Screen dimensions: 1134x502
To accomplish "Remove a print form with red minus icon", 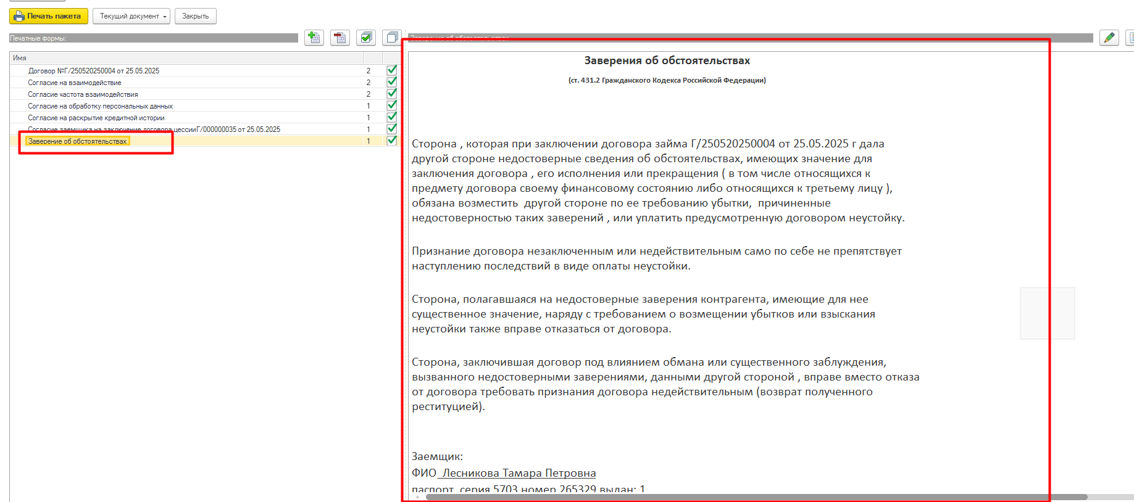I will click(x=340, y=38).
